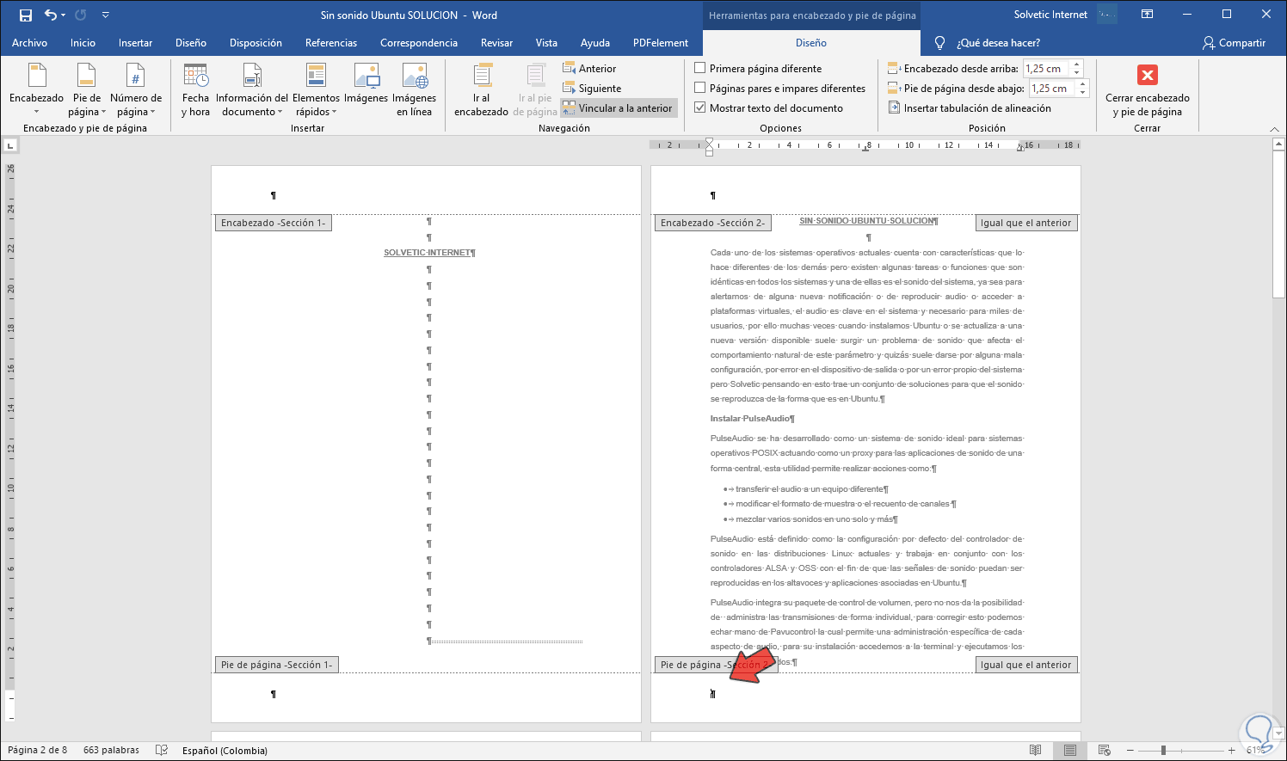Open the PDFelement tab
1287x761 pixels.
[661, 43]
